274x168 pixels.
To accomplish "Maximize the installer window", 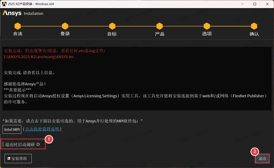I will [255, 4].
